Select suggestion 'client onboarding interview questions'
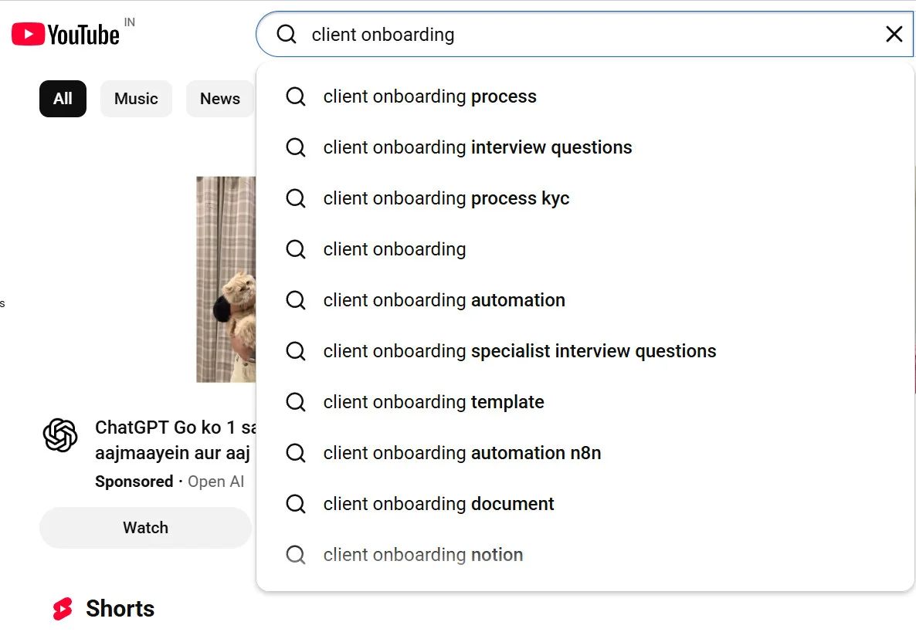The height and width of the screenshot is (632, 916). (x=477, y=147)
